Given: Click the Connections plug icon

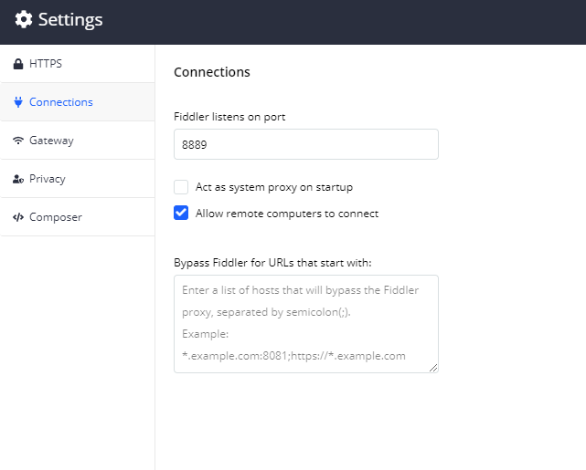Looking at the screenshot, I should click(18, 102).
